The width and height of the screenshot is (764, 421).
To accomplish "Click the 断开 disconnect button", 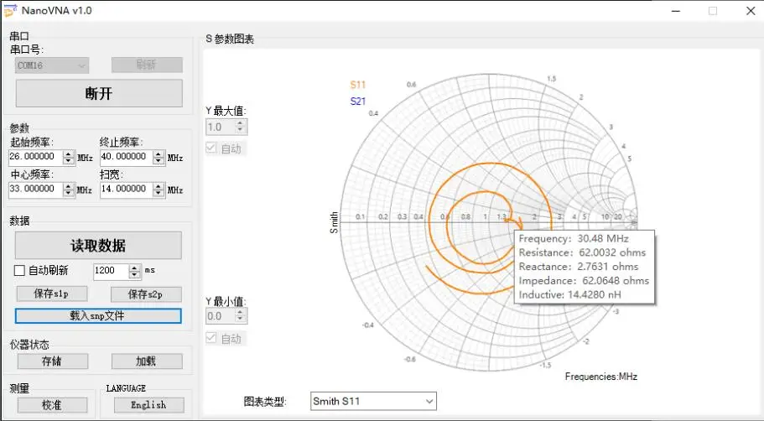I will [x=99, y=94].
